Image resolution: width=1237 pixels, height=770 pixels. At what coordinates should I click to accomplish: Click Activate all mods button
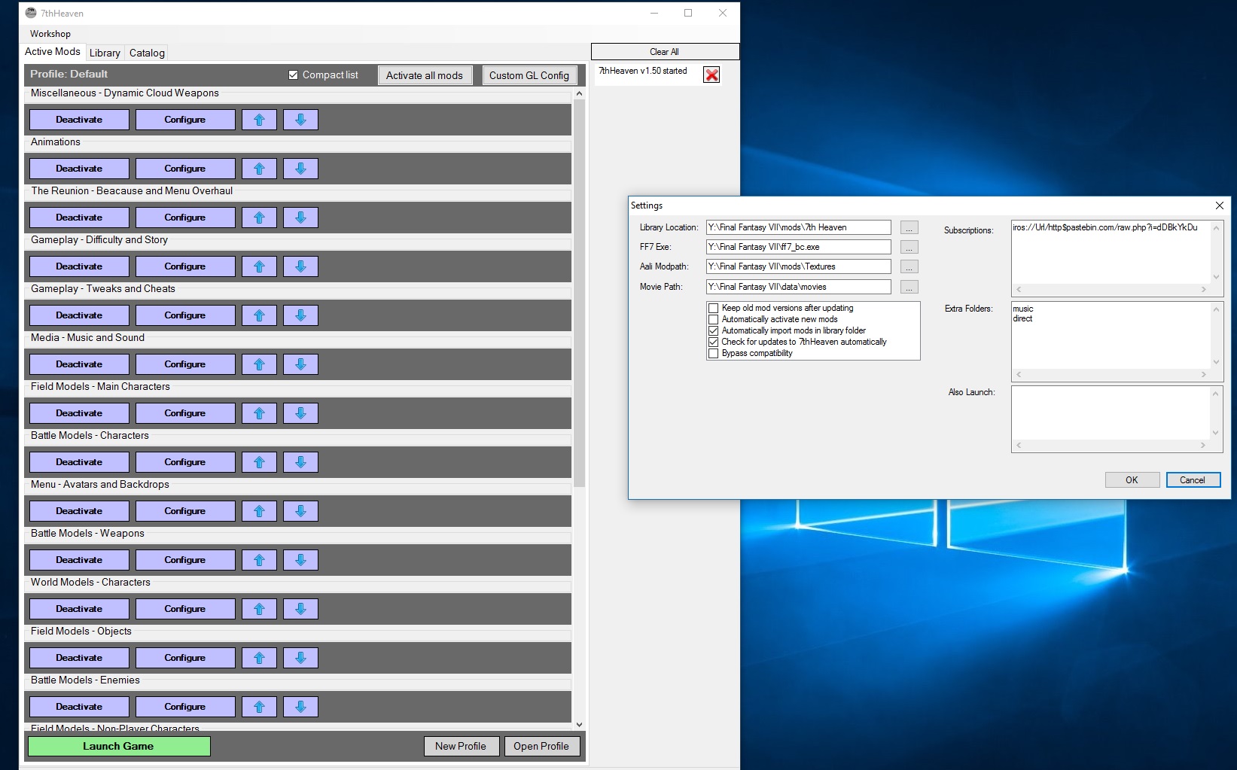point(425,75)
